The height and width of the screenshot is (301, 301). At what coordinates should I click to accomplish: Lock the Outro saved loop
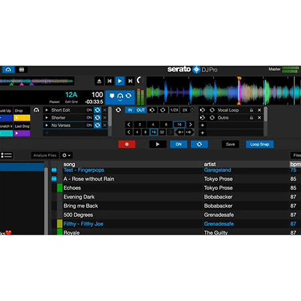point(252,118)
